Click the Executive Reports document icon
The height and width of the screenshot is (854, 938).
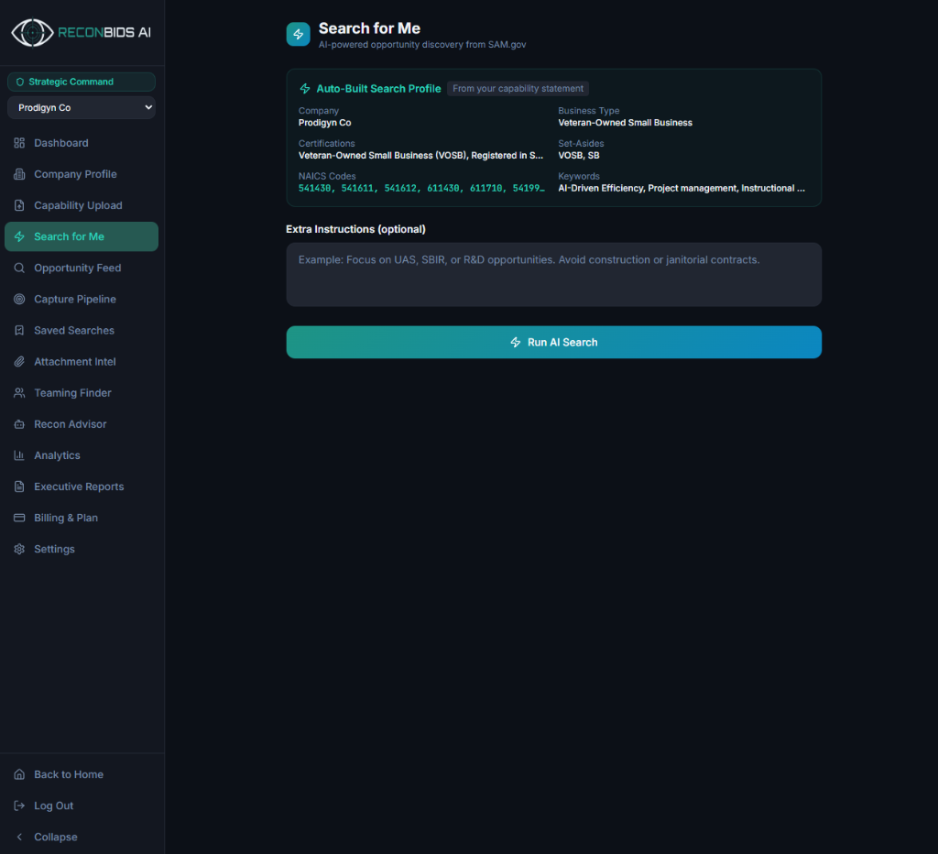point(19,487)
